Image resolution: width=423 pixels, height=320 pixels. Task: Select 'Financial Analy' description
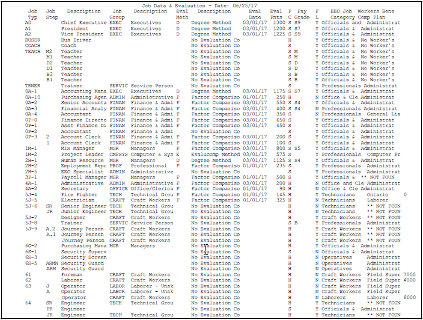[84, 108]
